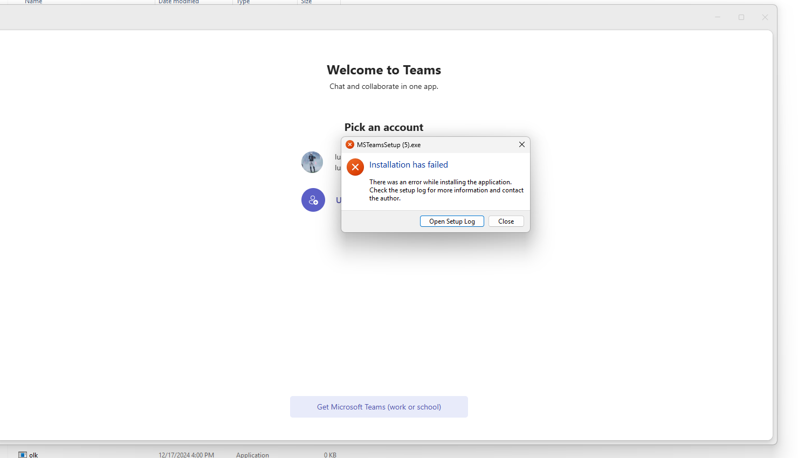Minimize the Teams window

point(718,17)
